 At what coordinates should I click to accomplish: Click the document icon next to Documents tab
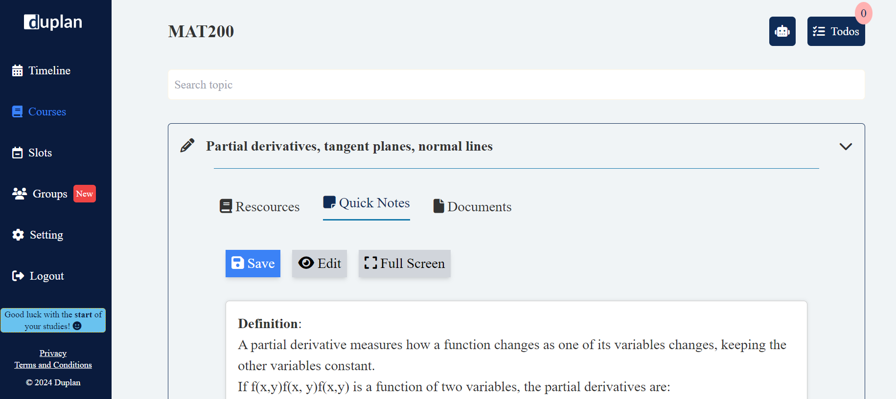pyautogui.click(x=438, y=205)
